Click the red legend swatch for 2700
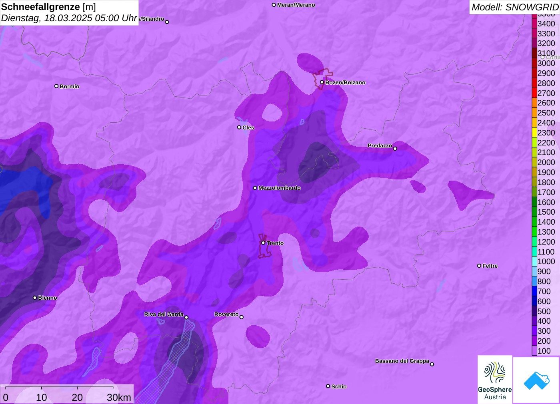Screen dimensions: 560x404 point(534,93)
